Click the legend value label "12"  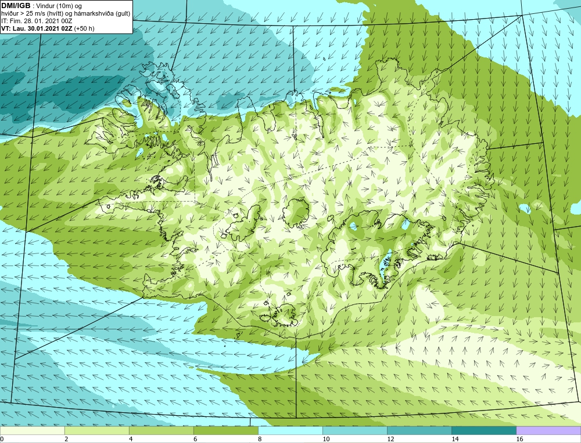[390, 439]
